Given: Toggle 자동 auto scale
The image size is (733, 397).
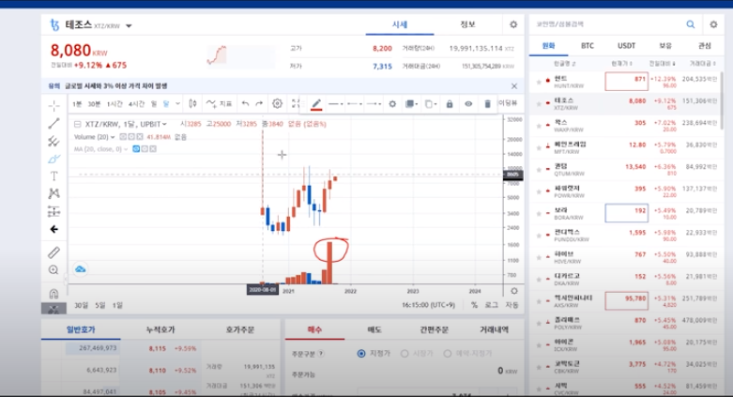Looking at the screenshot, I should (x=512, y=305).
